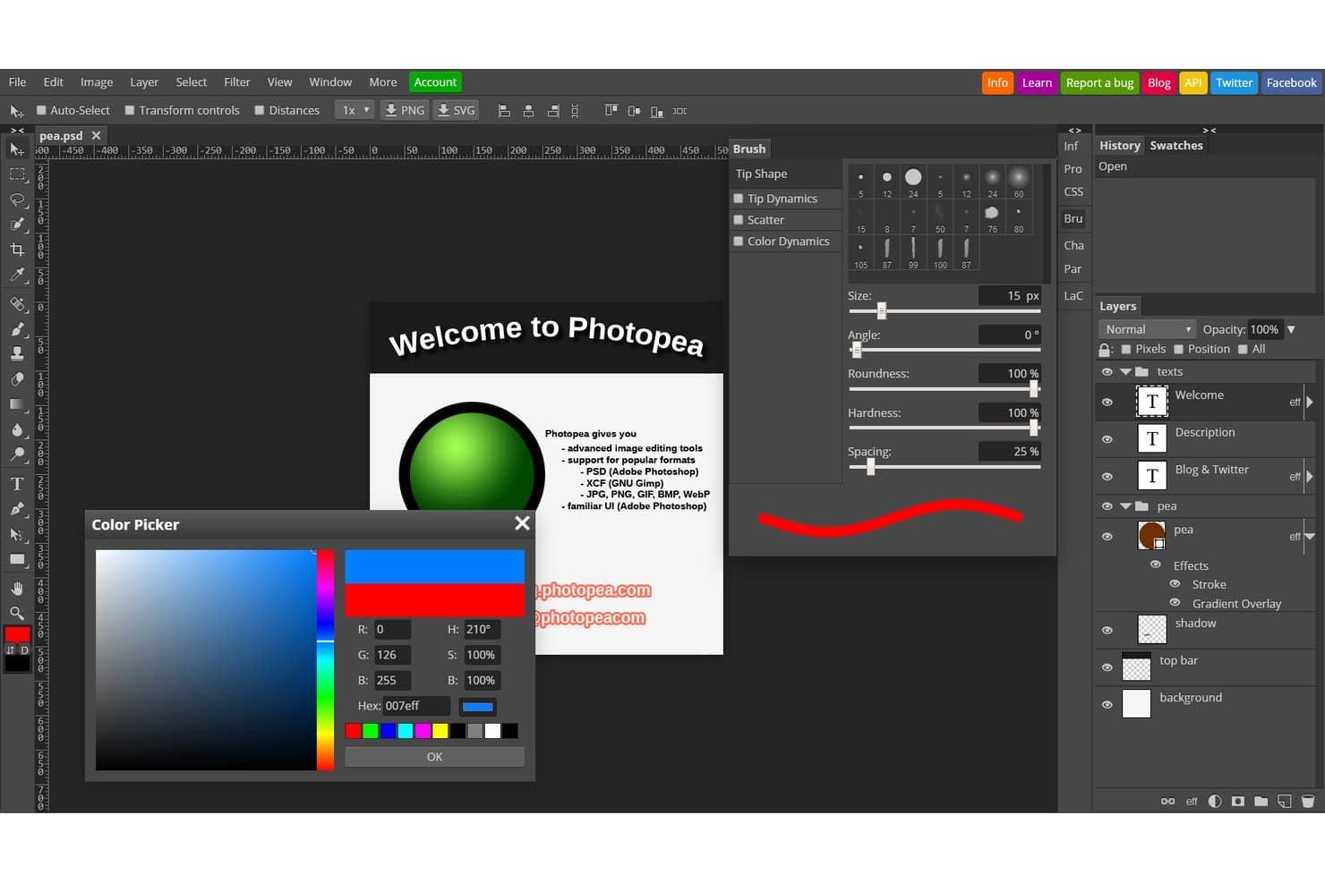Open the Layer menu
Viewport: 1325px width, 883px height.
coord(144,82)
